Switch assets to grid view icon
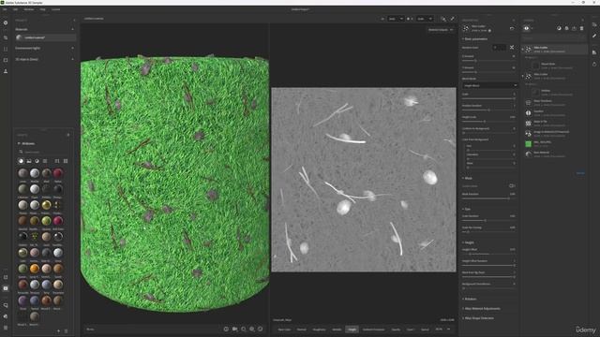600x337 pixels. [66, 161]
